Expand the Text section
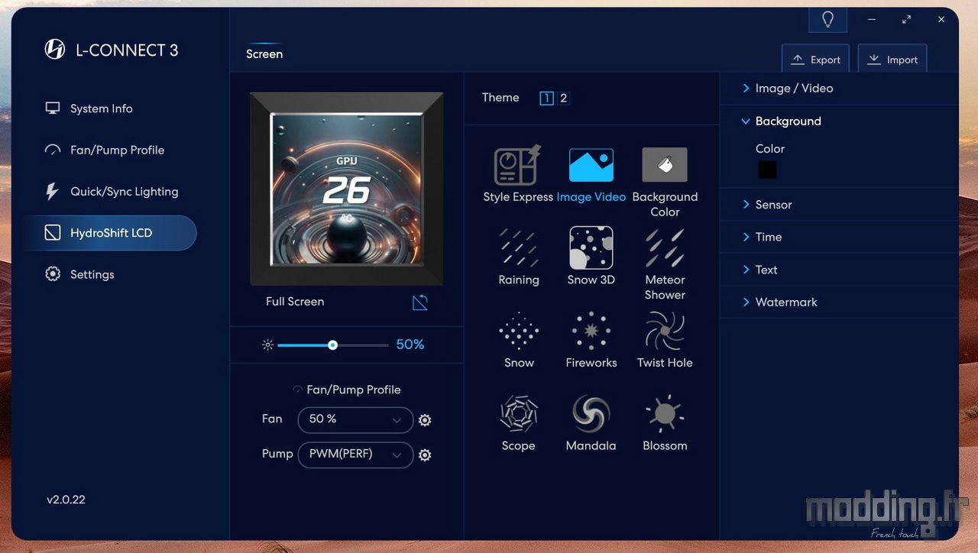 click(839, 270)
